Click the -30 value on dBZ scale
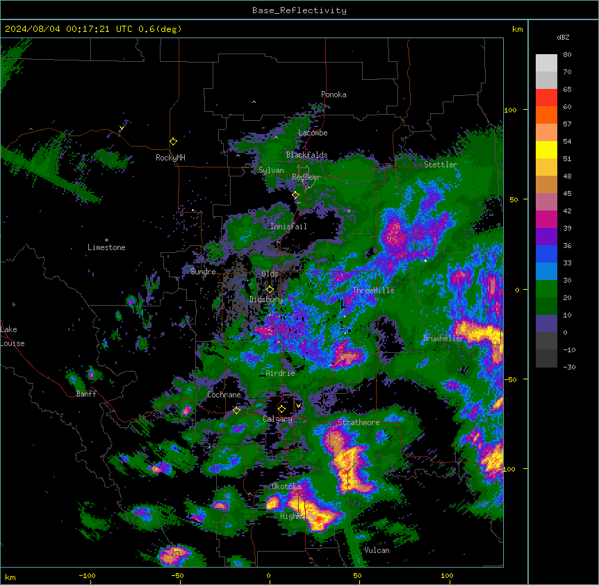This screenshot has height=585, width=599. (x=569, y=368)
